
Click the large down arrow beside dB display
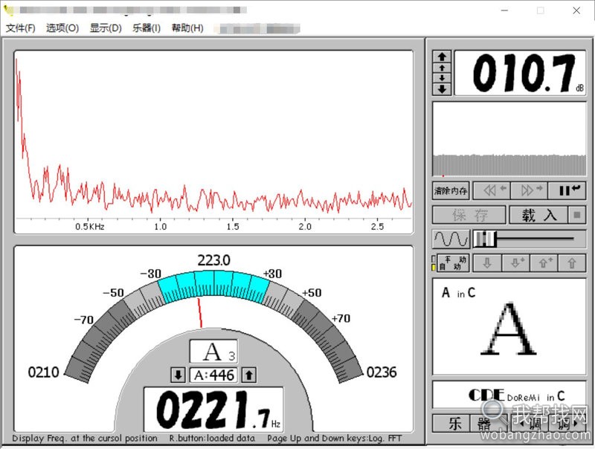pyautogui.click(x=443, y=89)
